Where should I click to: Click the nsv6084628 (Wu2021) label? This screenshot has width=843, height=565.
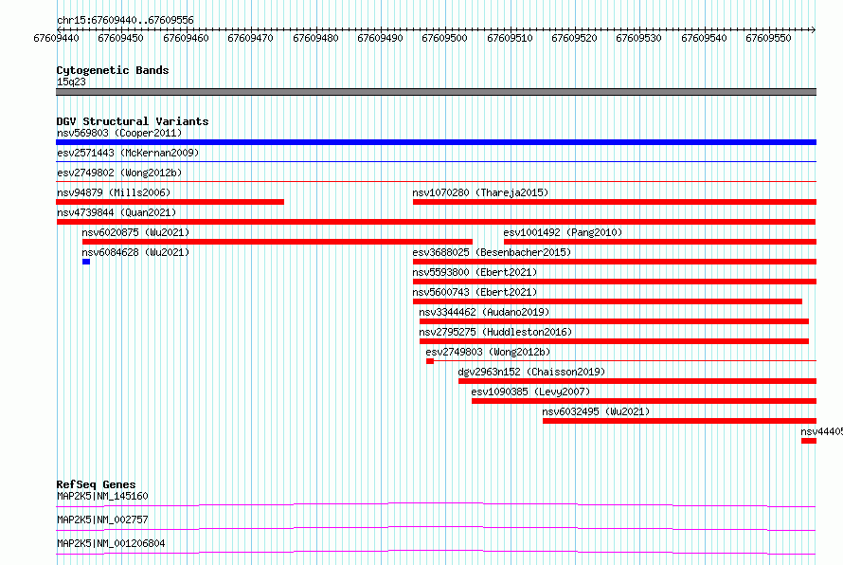click(135, 252)
